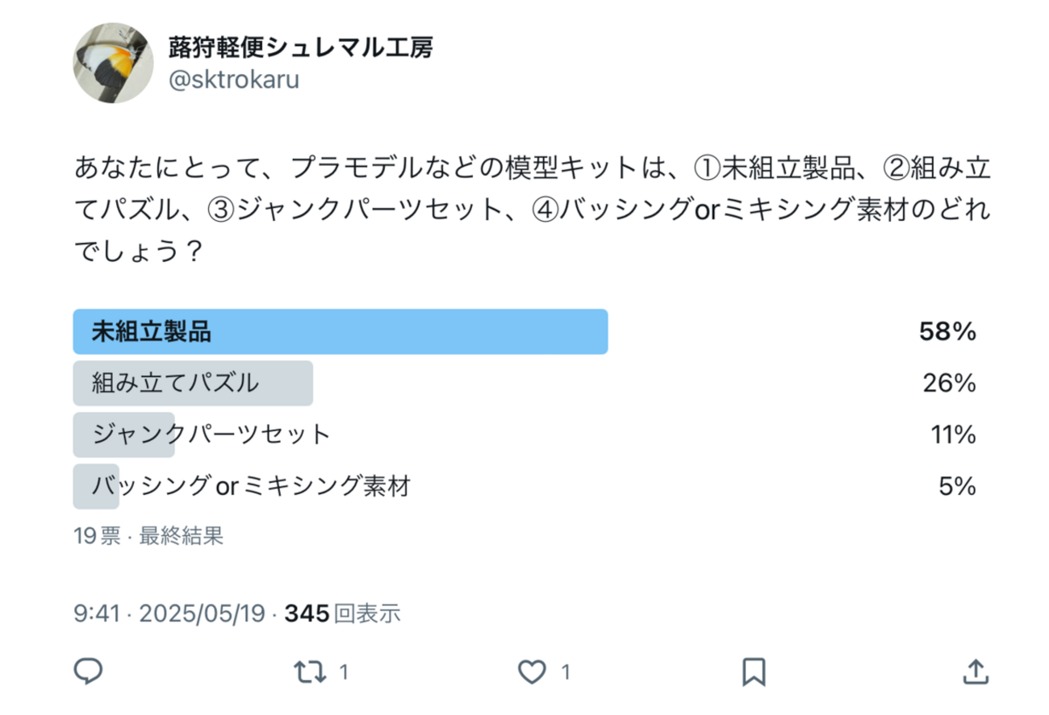Open the share icon menu
The image size is (1049, 715).
[975, 671]
